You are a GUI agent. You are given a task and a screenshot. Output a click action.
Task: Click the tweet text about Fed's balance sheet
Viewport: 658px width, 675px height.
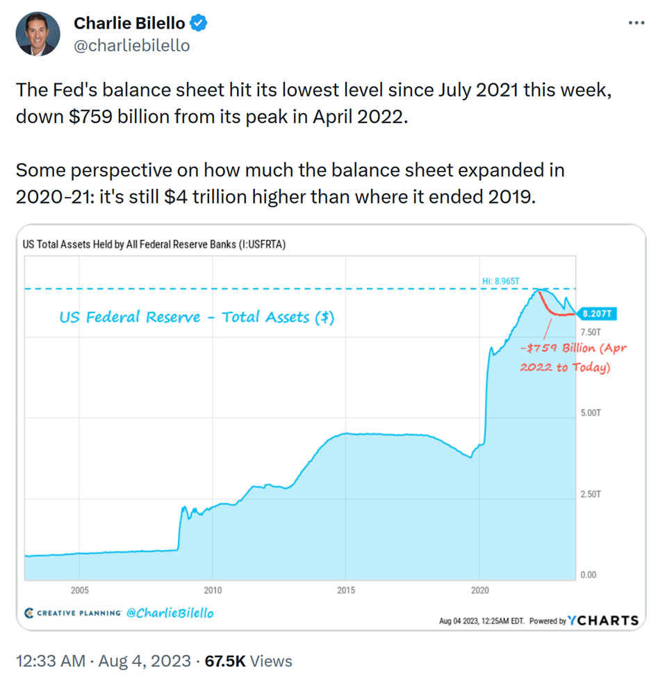[313, 102]
